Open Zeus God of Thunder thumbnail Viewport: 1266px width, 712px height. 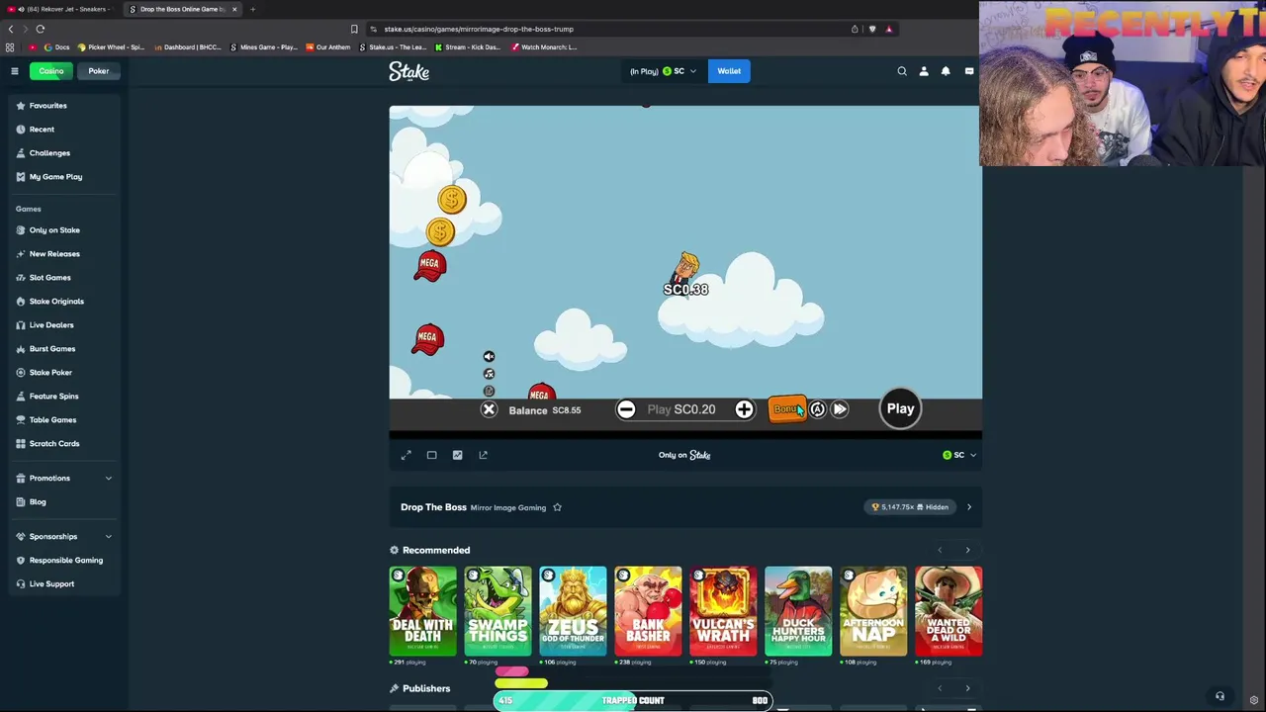point(574,611)
